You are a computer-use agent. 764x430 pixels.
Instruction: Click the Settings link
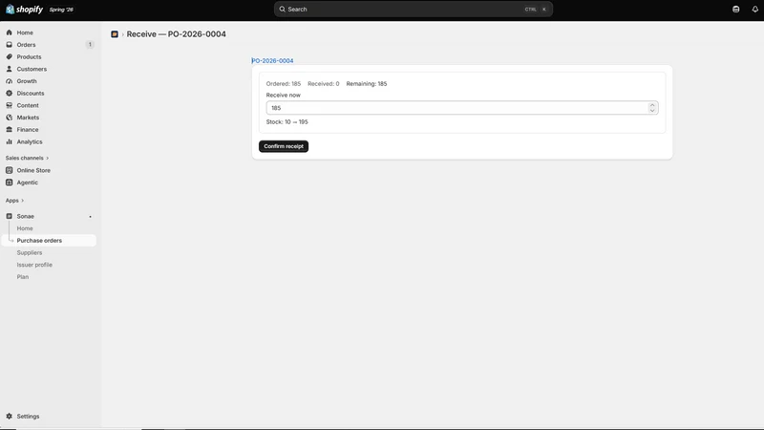[x=28, y=417]
